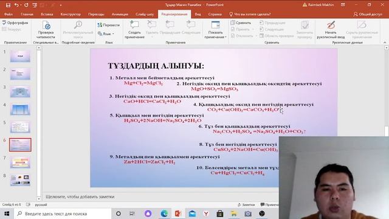Expand the Принять dropdown arrow
The height and width of the screenshot is (219, 389).
coord(253,29)
